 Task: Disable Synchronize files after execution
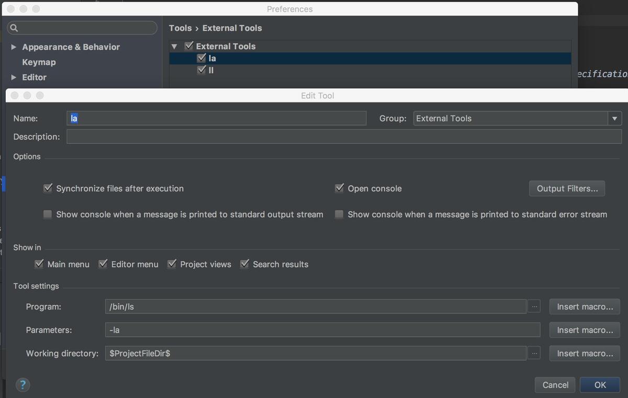pos(48,188)
